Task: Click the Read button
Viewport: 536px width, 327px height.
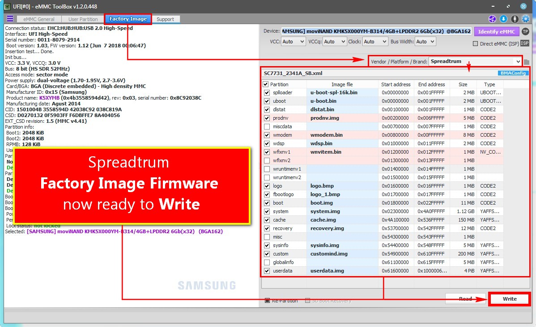Action: point(465,299)
